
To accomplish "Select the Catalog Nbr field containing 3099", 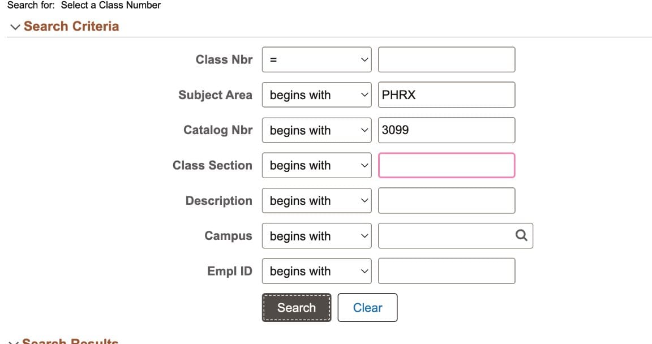I will point(446,130).
